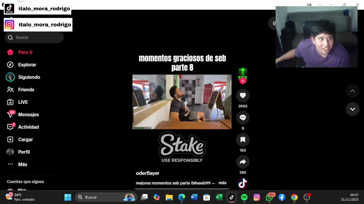This screenshot has height=204, width=364.
Task: Open the recording app with red dot
Action: tap(307, 197)
